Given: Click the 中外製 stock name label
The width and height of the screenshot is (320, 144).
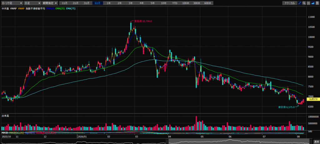Looking at the screenshot, I should click(5, 8).
